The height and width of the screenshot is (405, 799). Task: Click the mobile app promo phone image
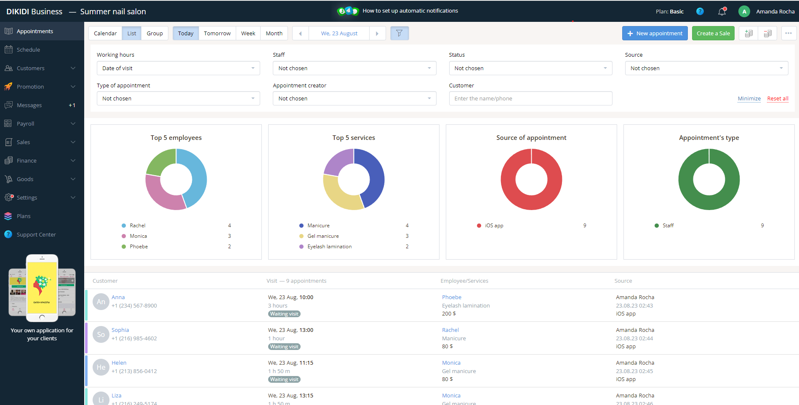pos(42,287)
